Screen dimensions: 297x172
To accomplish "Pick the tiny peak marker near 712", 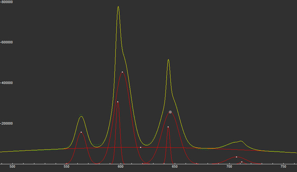I will pyautogui.click(x=242, y=162).
